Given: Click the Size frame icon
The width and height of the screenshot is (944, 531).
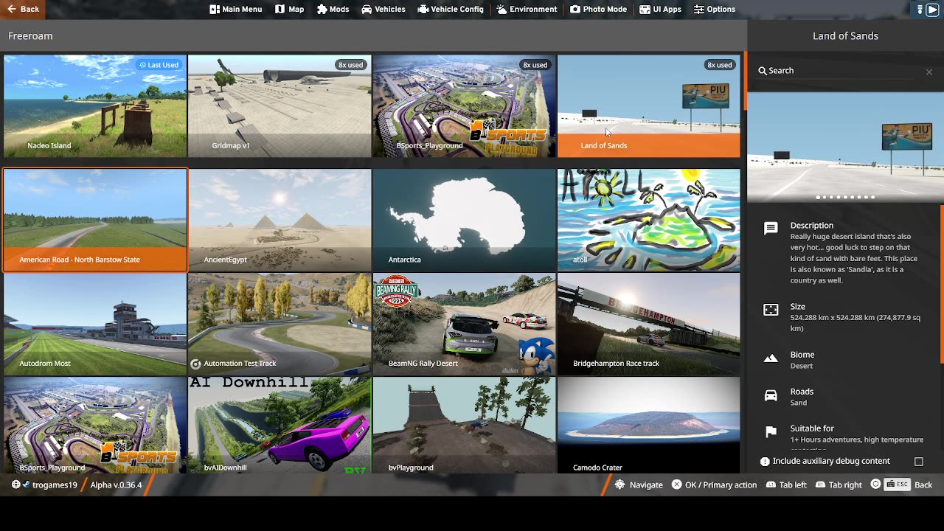Looking at the screenshot, I should coord(771,310).
